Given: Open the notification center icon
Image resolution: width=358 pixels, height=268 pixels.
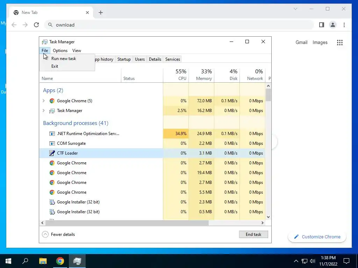Looking at the screenshot, I should [346, 261].
